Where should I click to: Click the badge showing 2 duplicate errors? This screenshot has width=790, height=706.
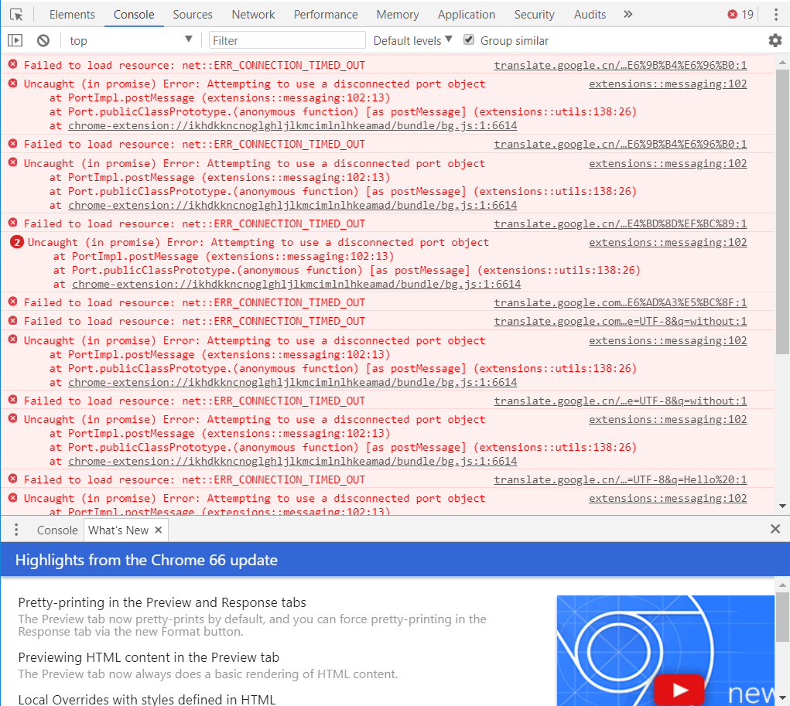(x=16, y=241)
